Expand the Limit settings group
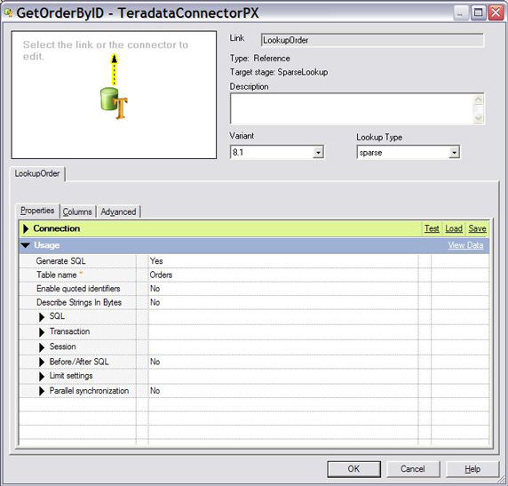 [42, 377]
